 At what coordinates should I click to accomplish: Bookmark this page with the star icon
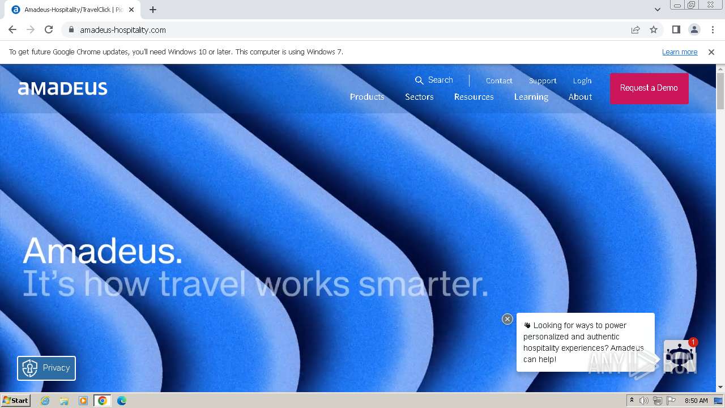point(654,29)
